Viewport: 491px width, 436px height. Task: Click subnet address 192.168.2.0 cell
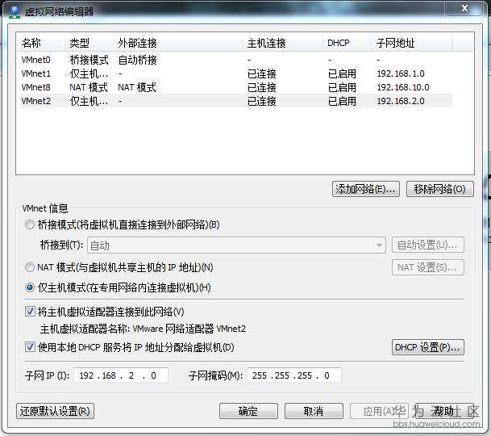401,101
